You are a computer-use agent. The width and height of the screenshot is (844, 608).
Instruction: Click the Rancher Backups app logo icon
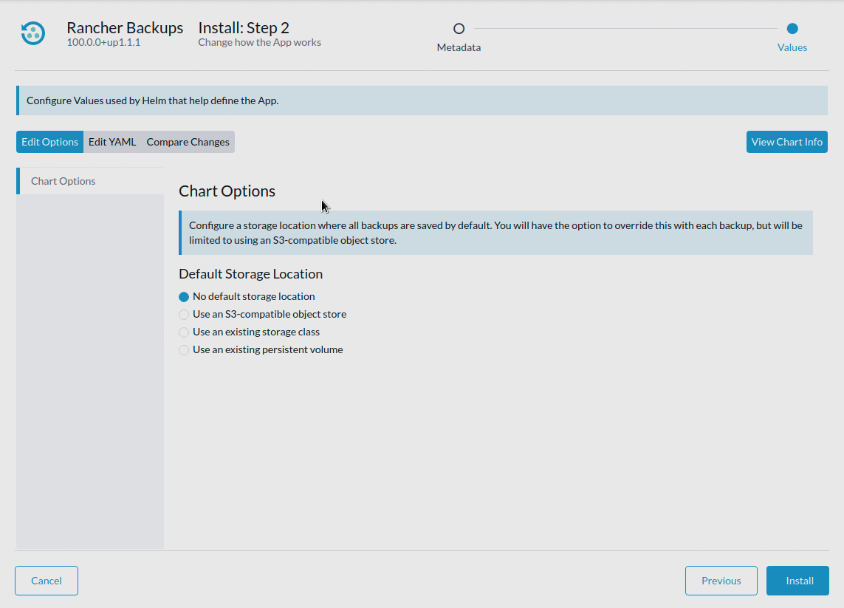coord(31,33)
